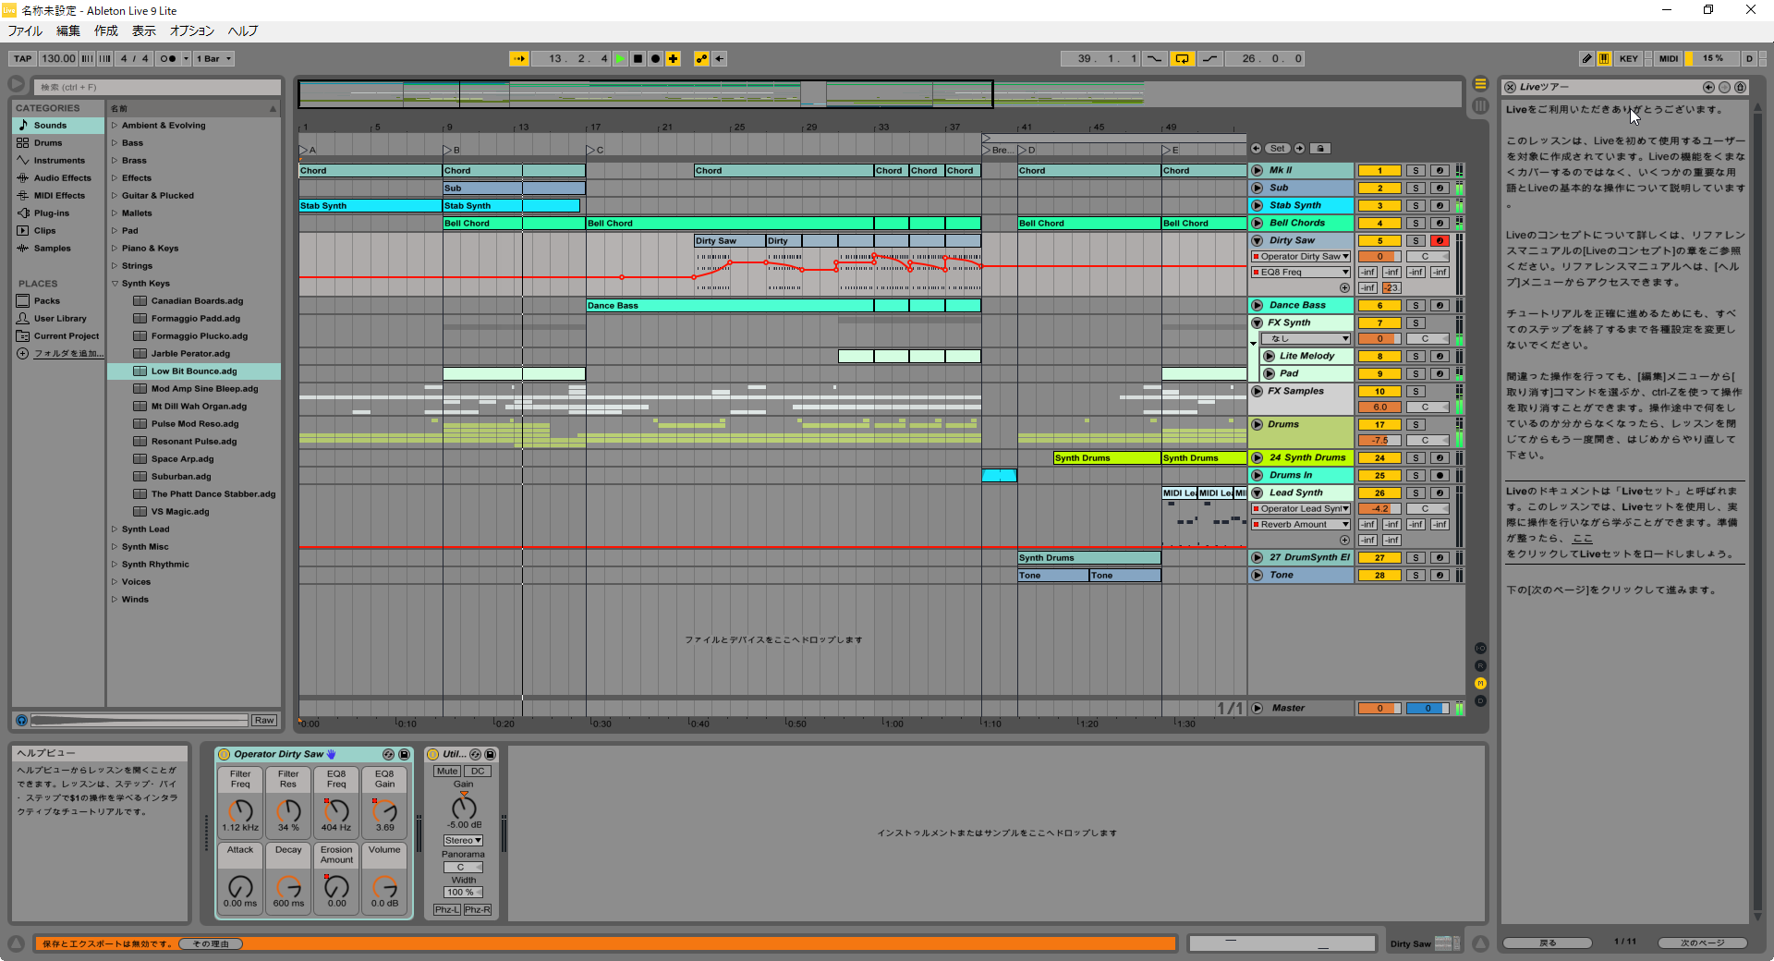The width and height of the screenshot is (1774, 961).
Task: Toggle the yellow Arrangement Loop switch
Action: tap(1182, 58)
